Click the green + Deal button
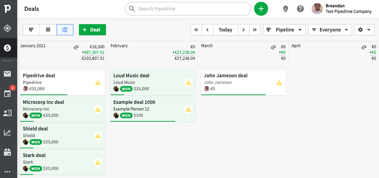 click(92, 30)
